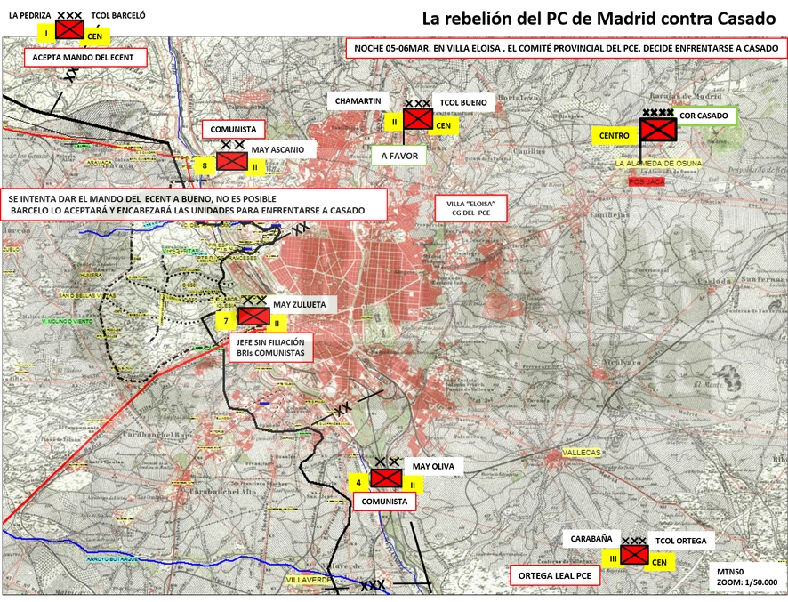Click the 'MTN50 ZOOM: 1/50.000' scale box
This screenshot has height=602, width=788.
coord(747,577)
